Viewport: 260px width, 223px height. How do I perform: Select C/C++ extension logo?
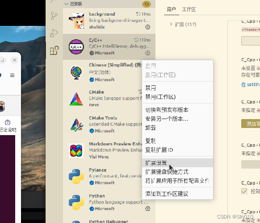(76, 47)
